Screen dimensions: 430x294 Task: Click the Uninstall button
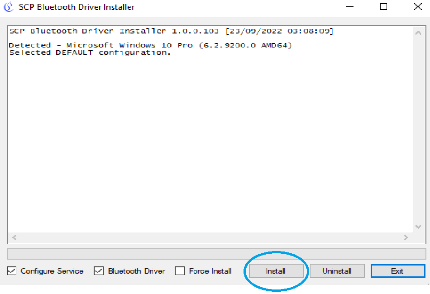pyautogui.click(x=337, y=271)
